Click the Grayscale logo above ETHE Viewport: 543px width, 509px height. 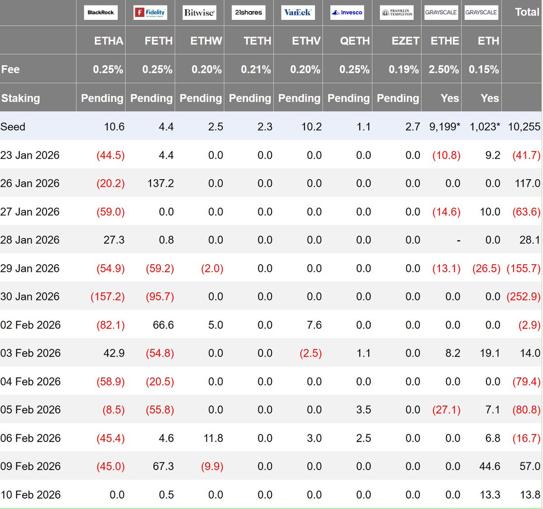point(441,13)
